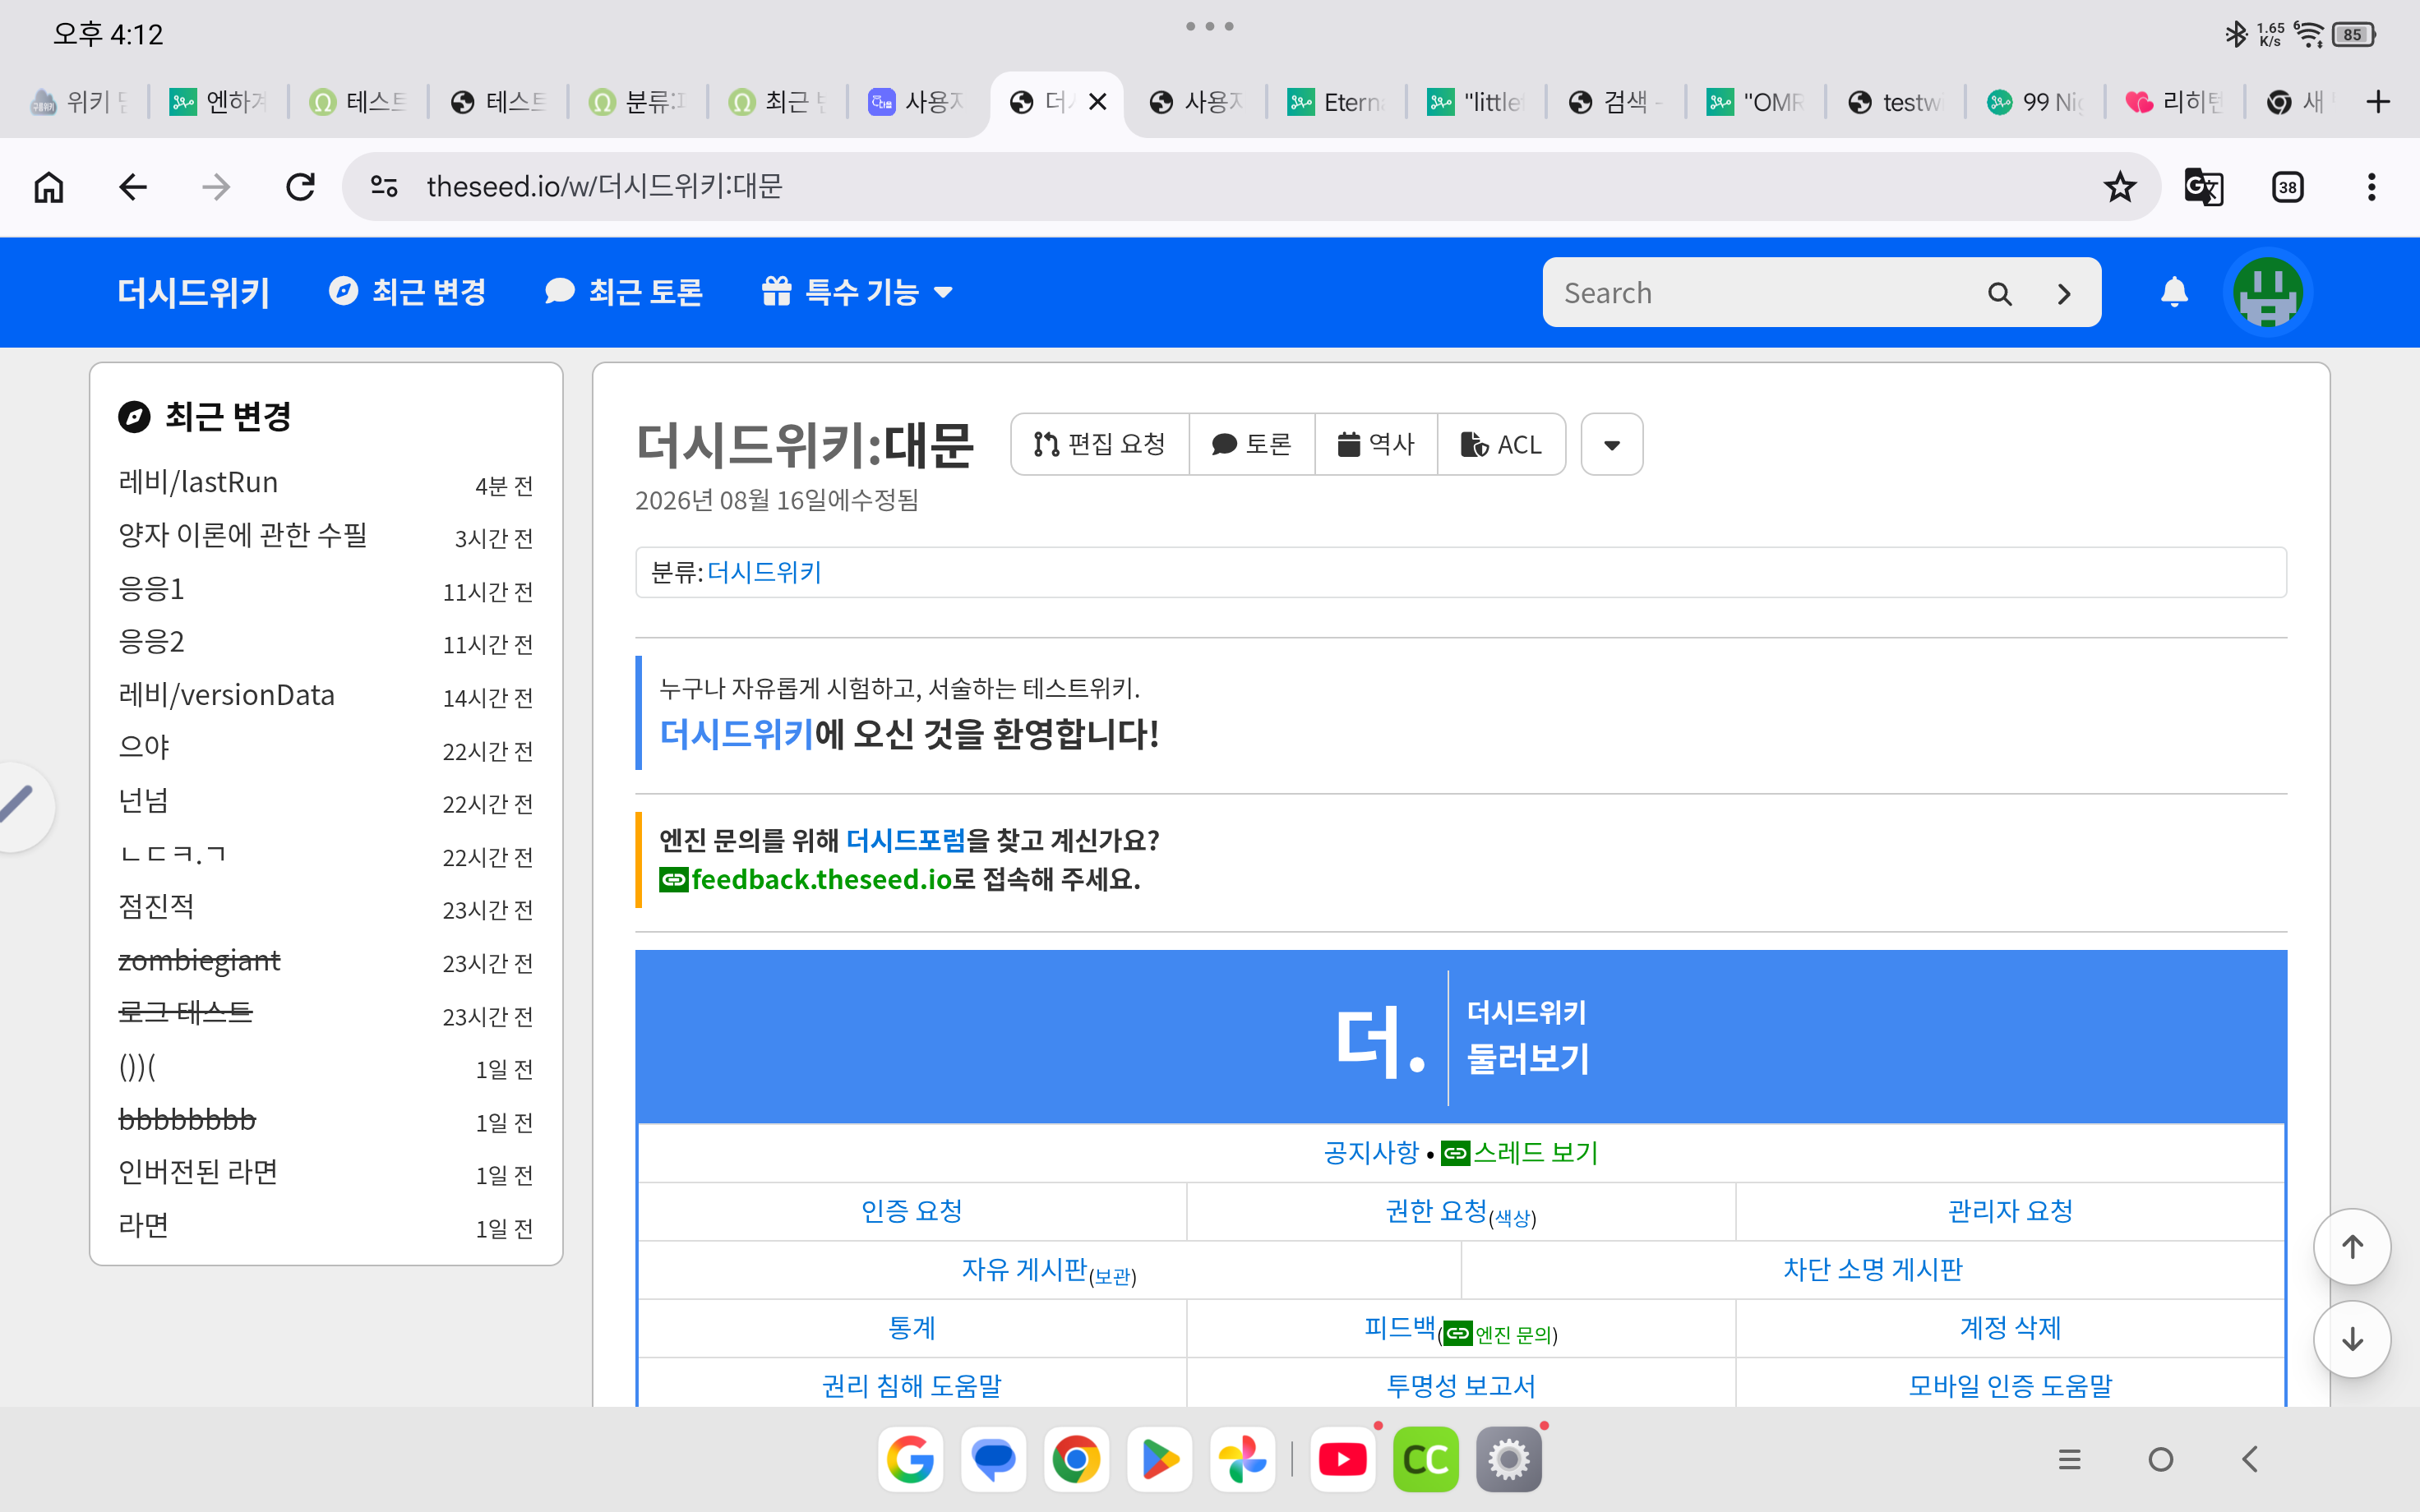Go to browser home page icon

(x=49, y=187)
